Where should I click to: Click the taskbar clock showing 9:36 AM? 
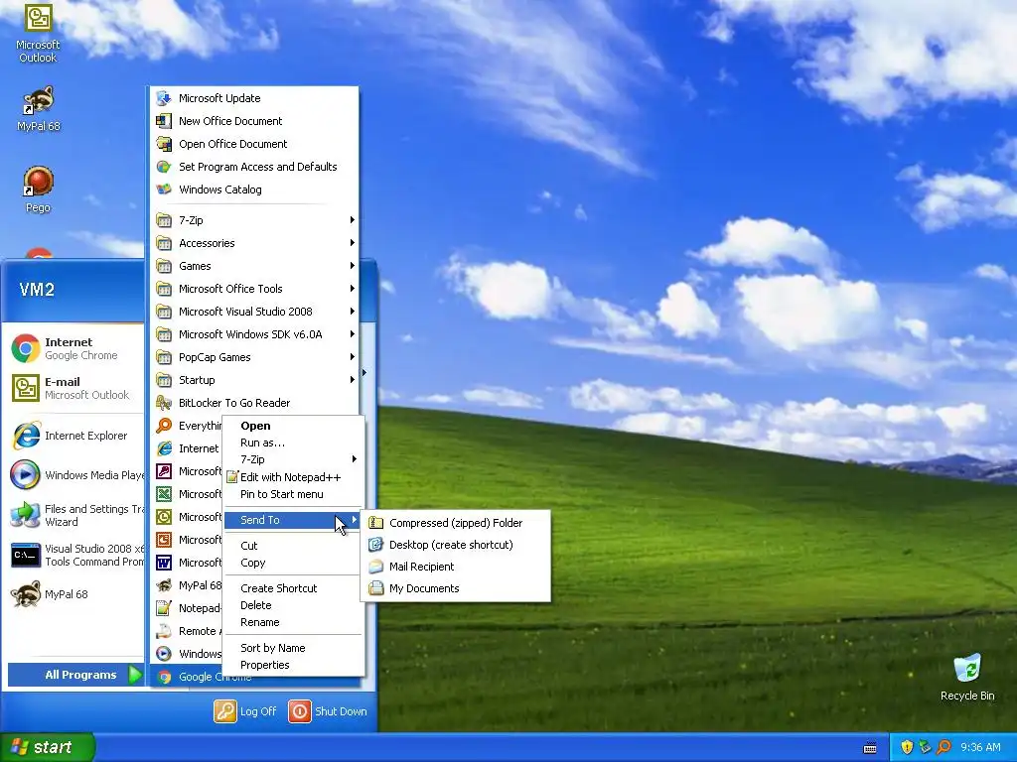[980, 747]
